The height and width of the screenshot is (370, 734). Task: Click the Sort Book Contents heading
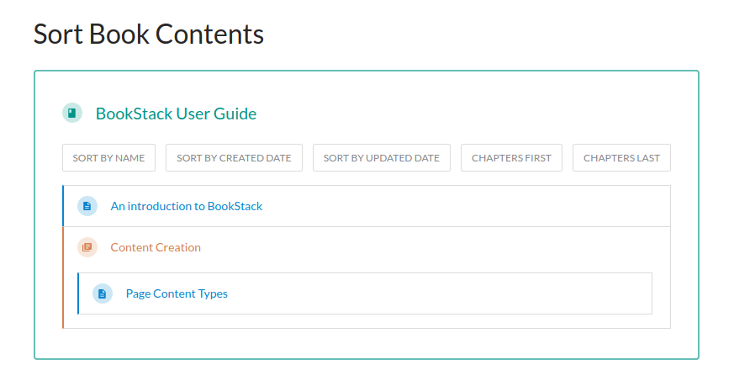pos(149,34)
